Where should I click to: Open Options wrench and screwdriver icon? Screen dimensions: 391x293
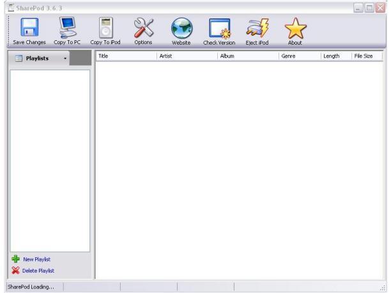[x=143, y=27]
